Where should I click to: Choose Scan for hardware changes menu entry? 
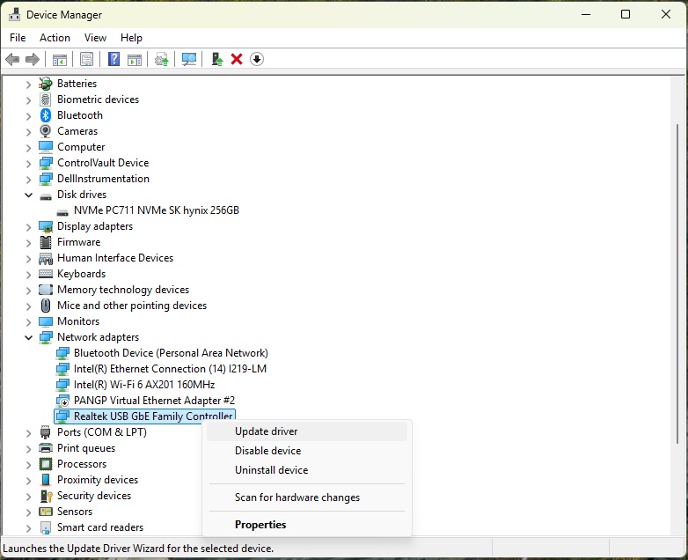[307, 497]
